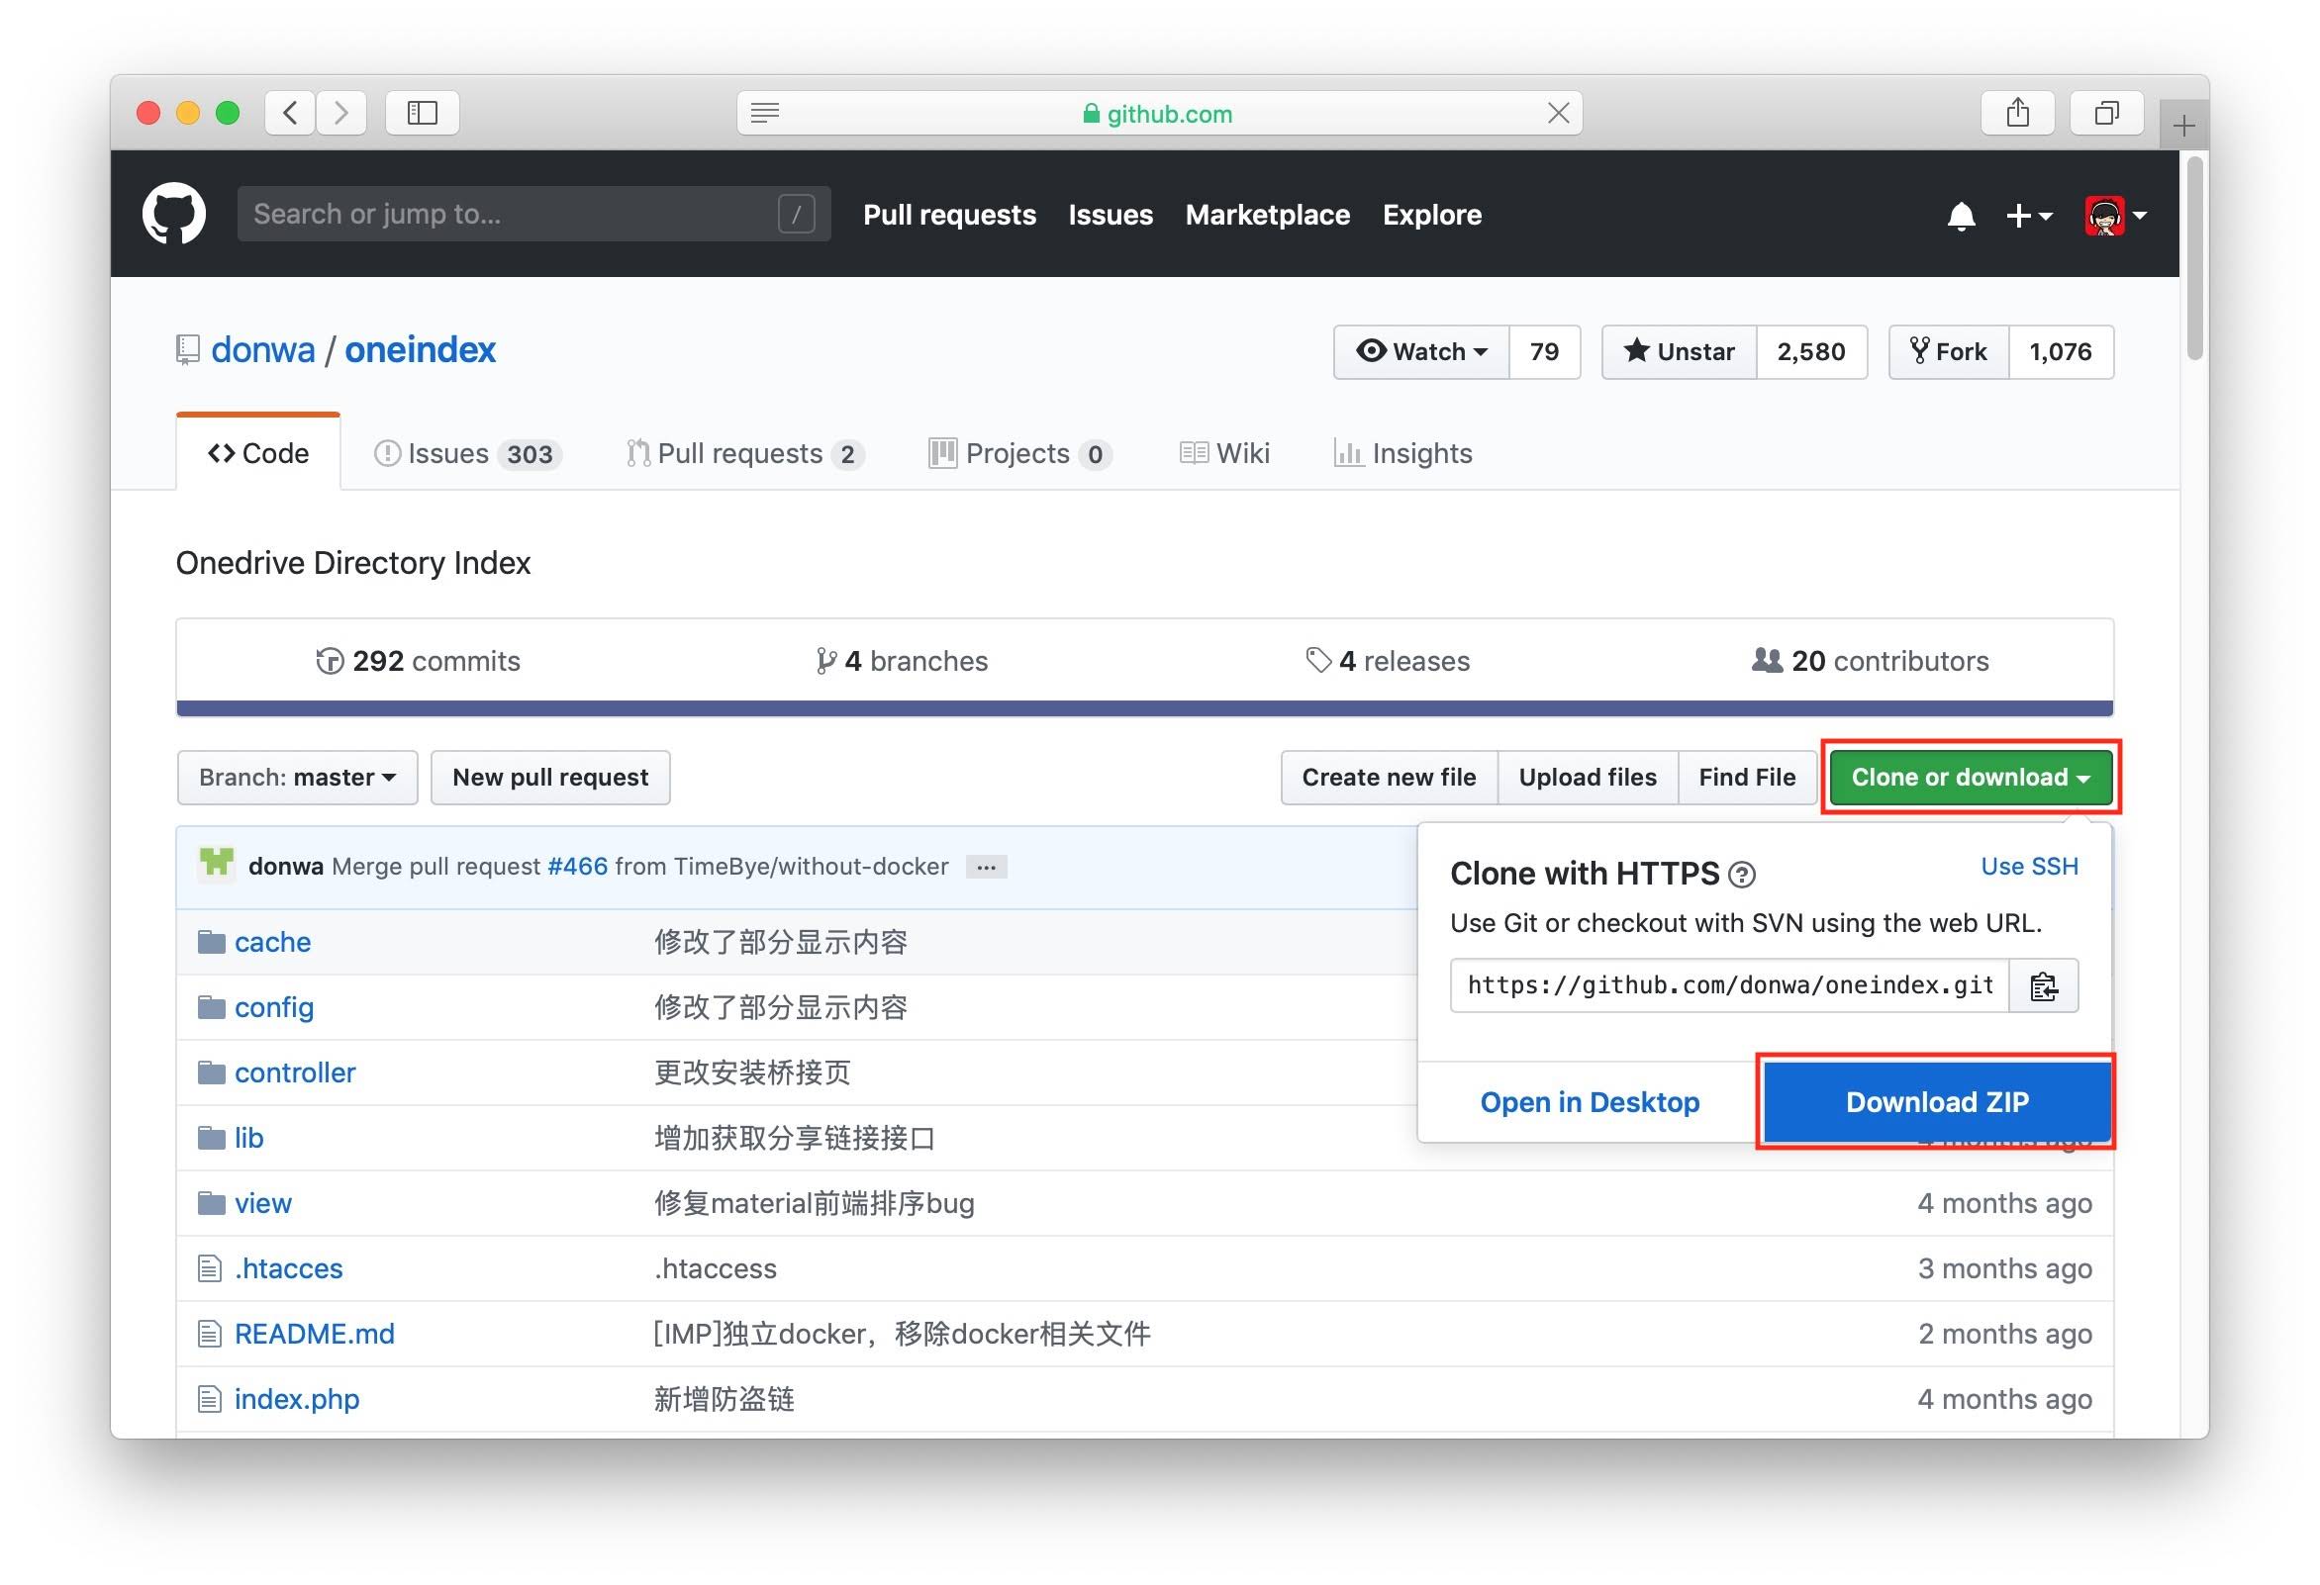Open the Watch dropdown
2320x1585 pixels.
[x=1420, y=351]
